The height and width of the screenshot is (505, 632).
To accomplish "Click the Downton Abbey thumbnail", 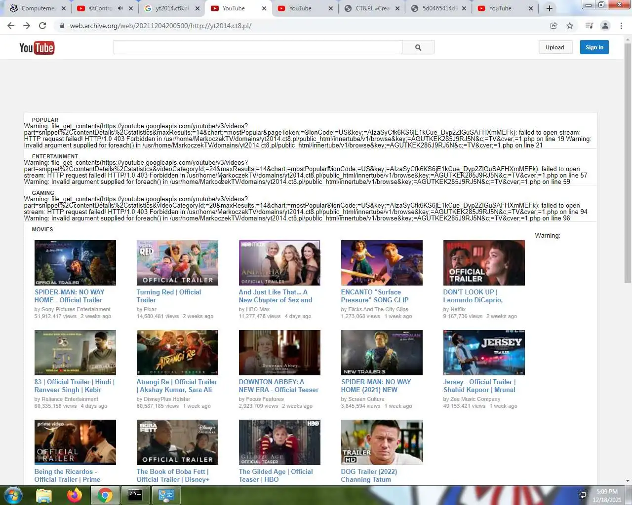I will pyautogui.click(x=279, y=353).
